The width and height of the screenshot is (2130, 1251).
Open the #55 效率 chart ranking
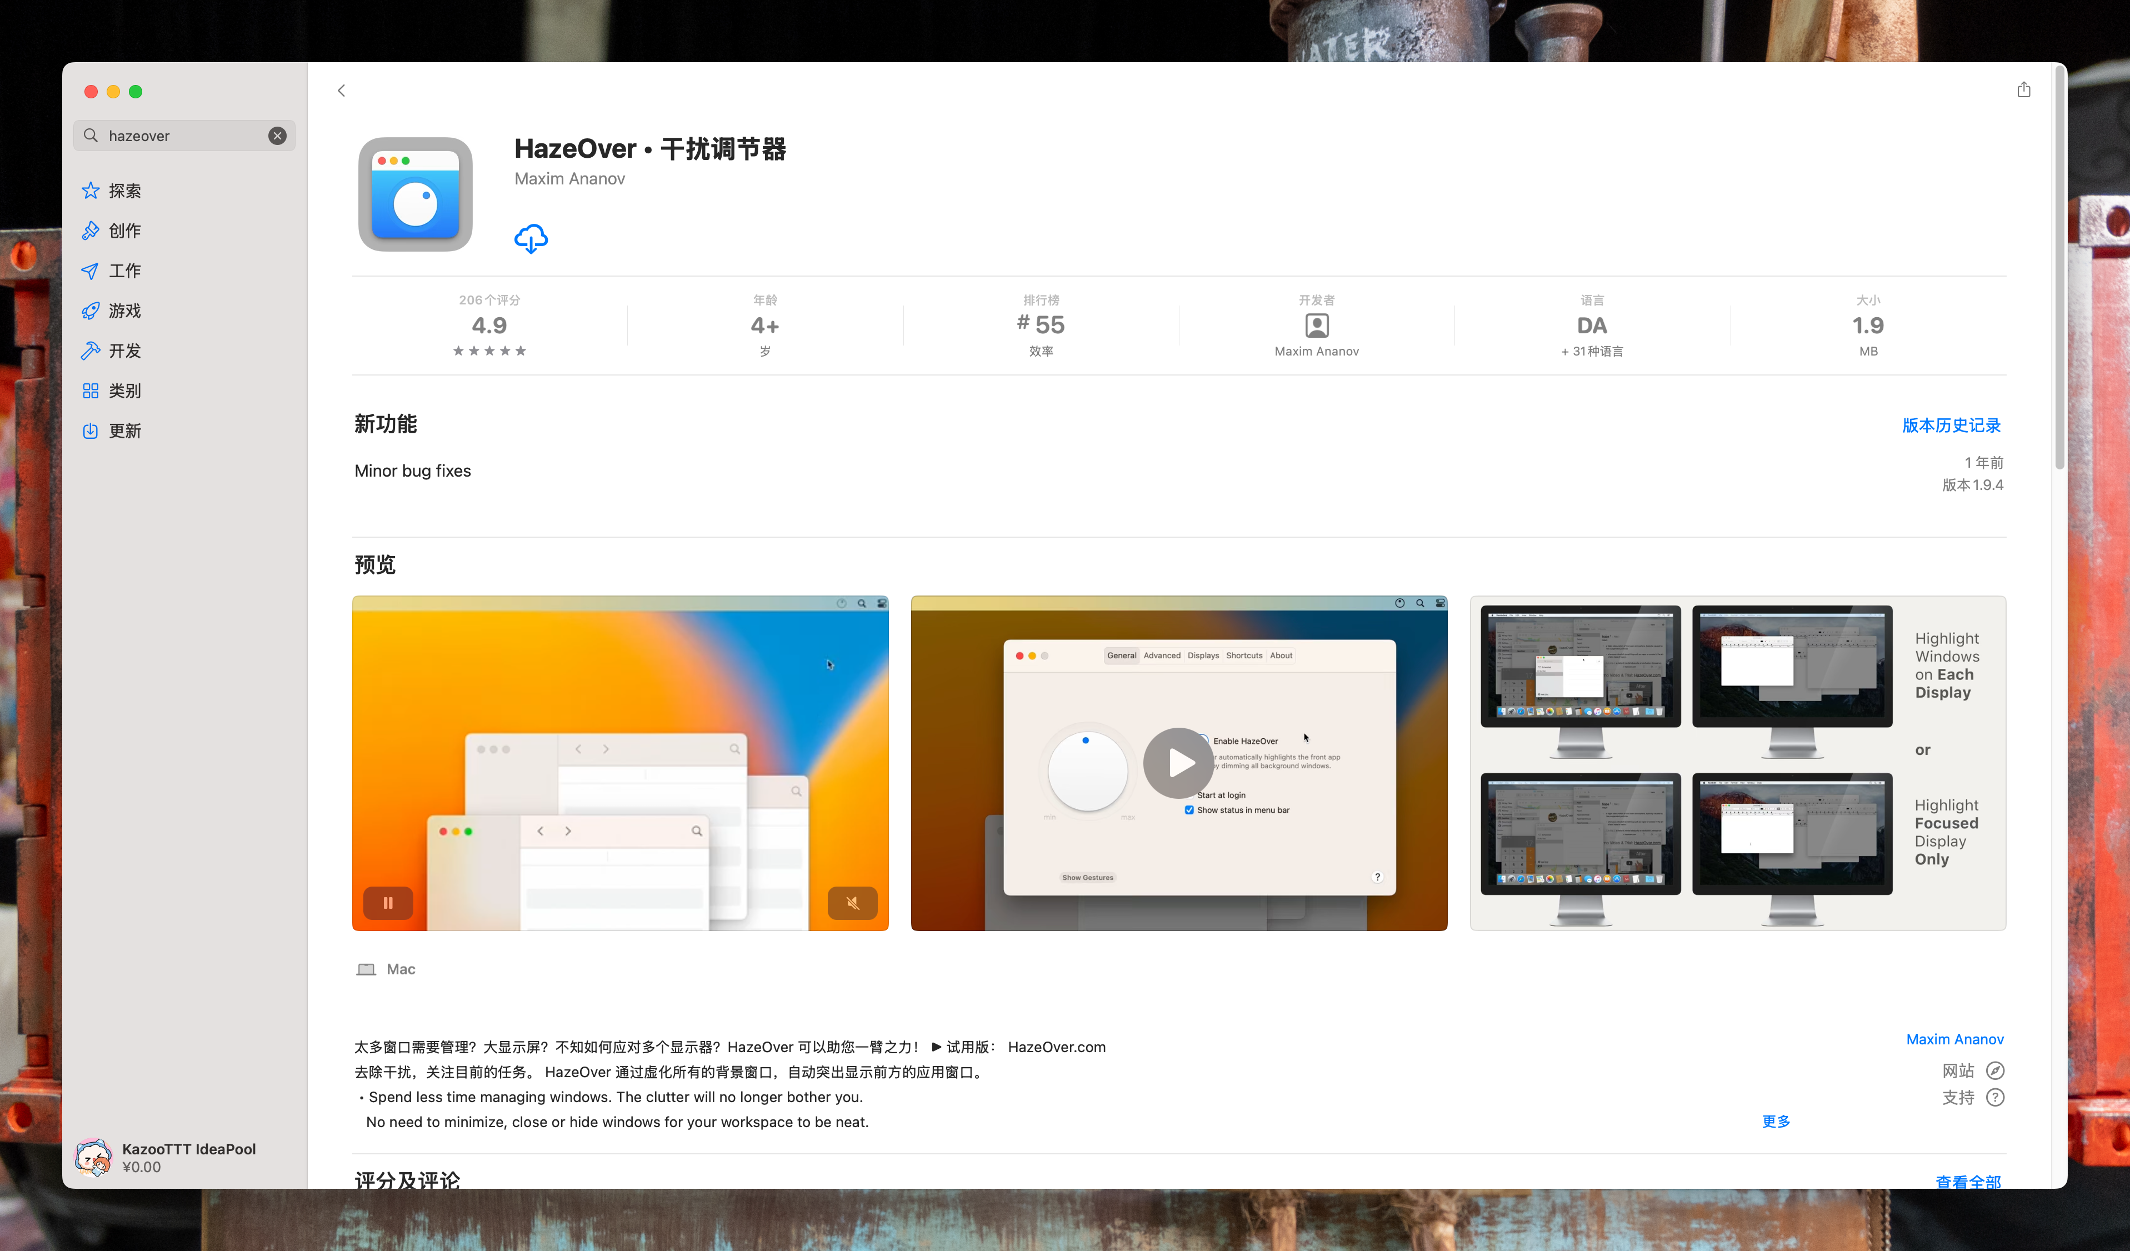coord(1041,326)
